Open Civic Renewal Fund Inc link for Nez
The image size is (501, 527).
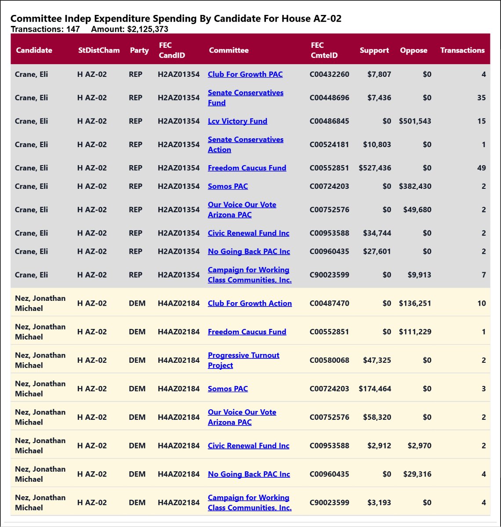(249, 445)
